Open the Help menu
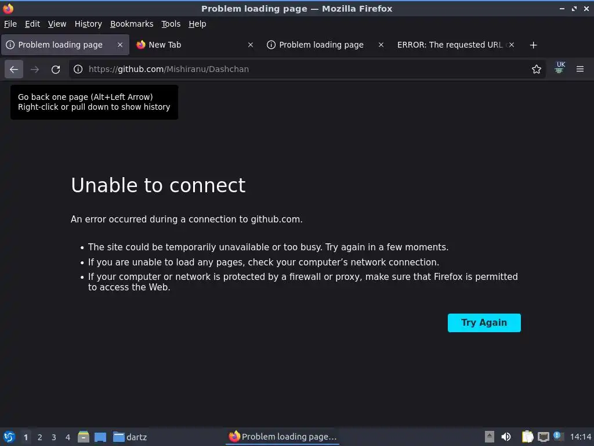The image size is (594, 446). pos(197,24)
